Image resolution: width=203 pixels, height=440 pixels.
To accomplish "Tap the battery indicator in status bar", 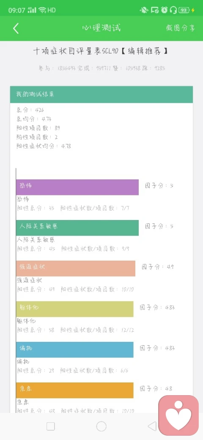I will [187, 11].
